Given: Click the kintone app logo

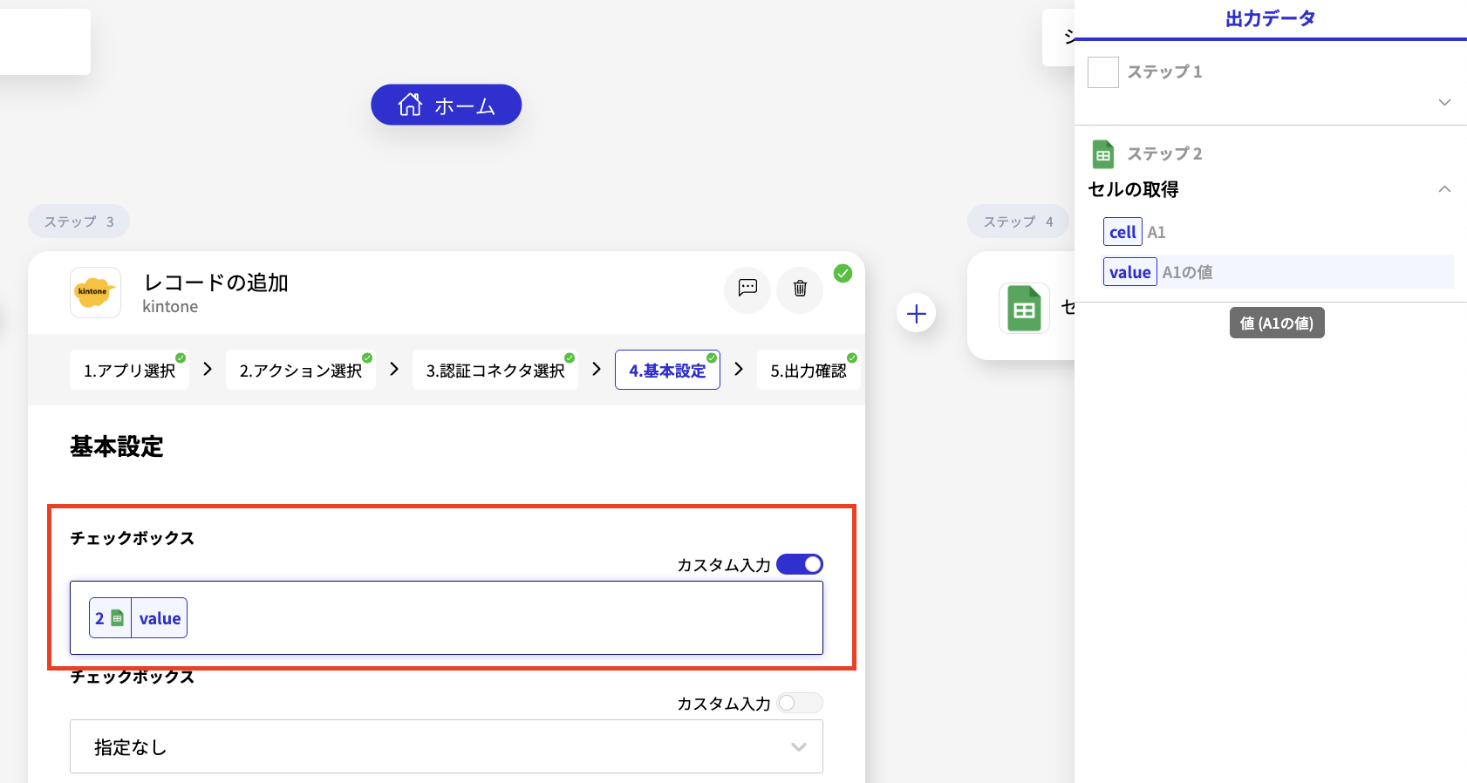Looking at the screenshot, I should point(95,292).
